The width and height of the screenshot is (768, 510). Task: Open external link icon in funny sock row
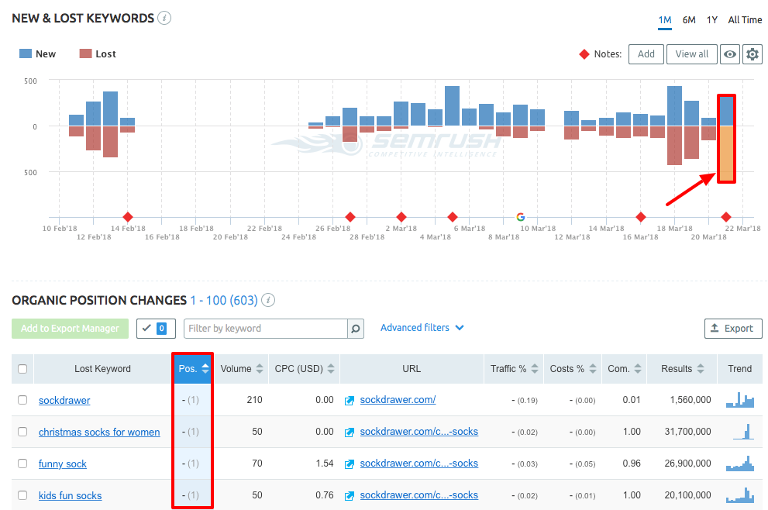click(350, 464)
